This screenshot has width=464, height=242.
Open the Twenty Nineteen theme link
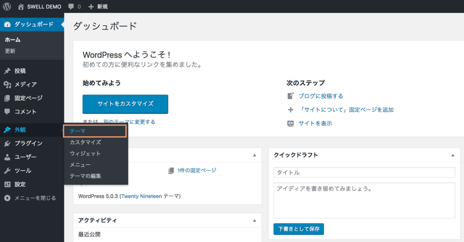point(141,196)
